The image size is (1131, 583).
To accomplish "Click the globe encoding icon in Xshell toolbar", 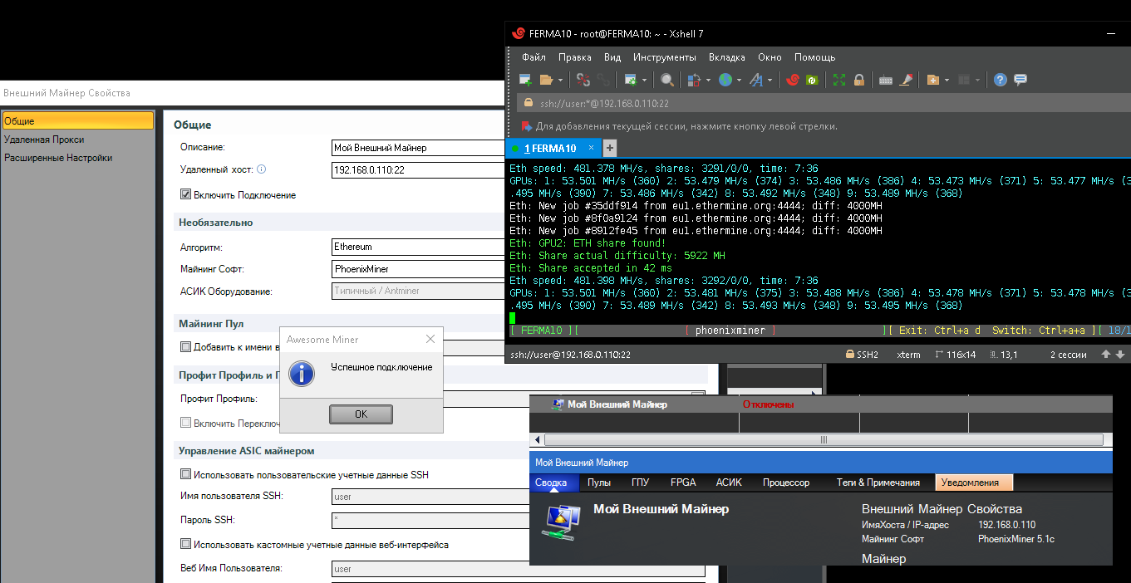I will (x=725, y=80).
